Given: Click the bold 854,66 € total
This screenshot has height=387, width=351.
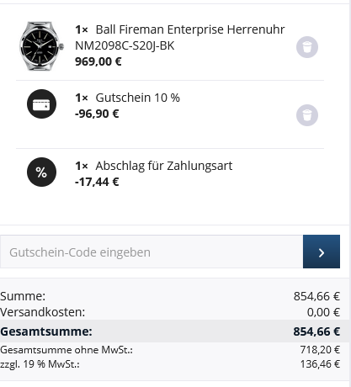Looking at the screenshot, I should [x=316, y=331].
